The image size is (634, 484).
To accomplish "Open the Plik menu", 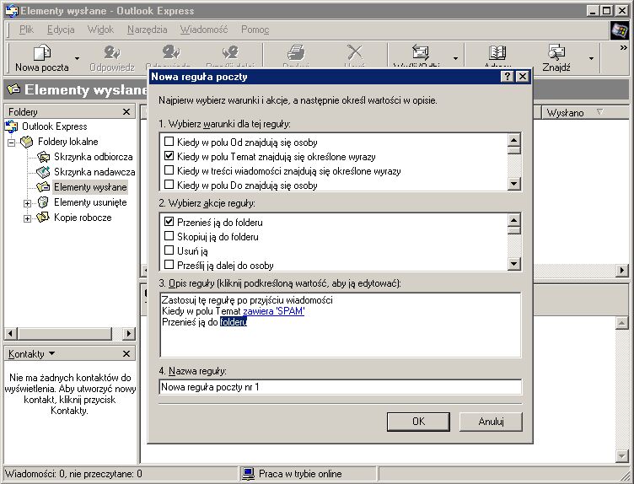I will [26, 30].
